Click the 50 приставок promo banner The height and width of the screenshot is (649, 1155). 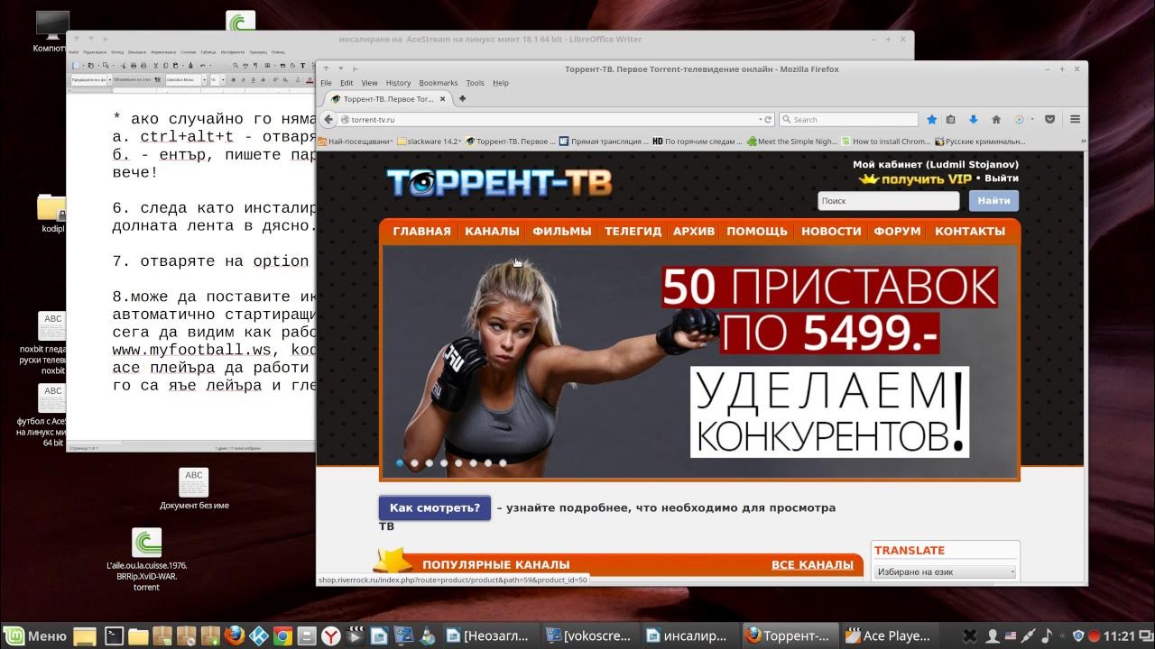tap(700, 362)
